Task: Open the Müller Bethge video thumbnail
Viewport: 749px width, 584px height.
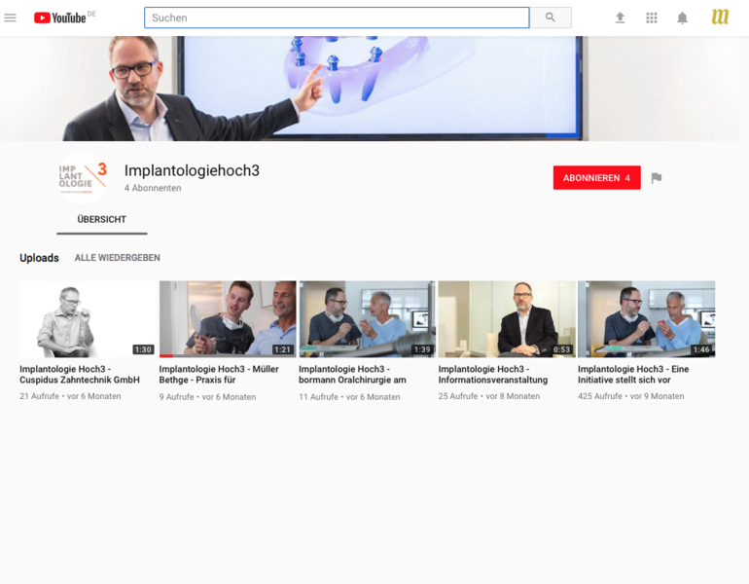Action: (227, 319)
